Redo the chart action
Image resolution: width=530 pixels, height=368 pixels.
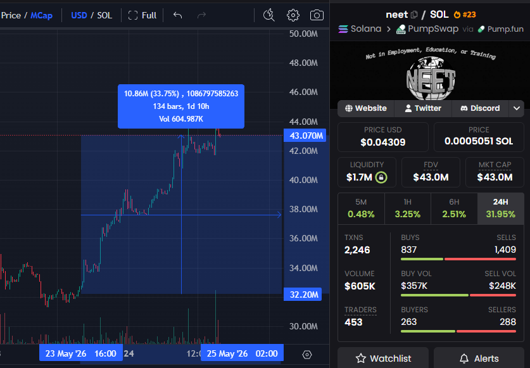201,15
